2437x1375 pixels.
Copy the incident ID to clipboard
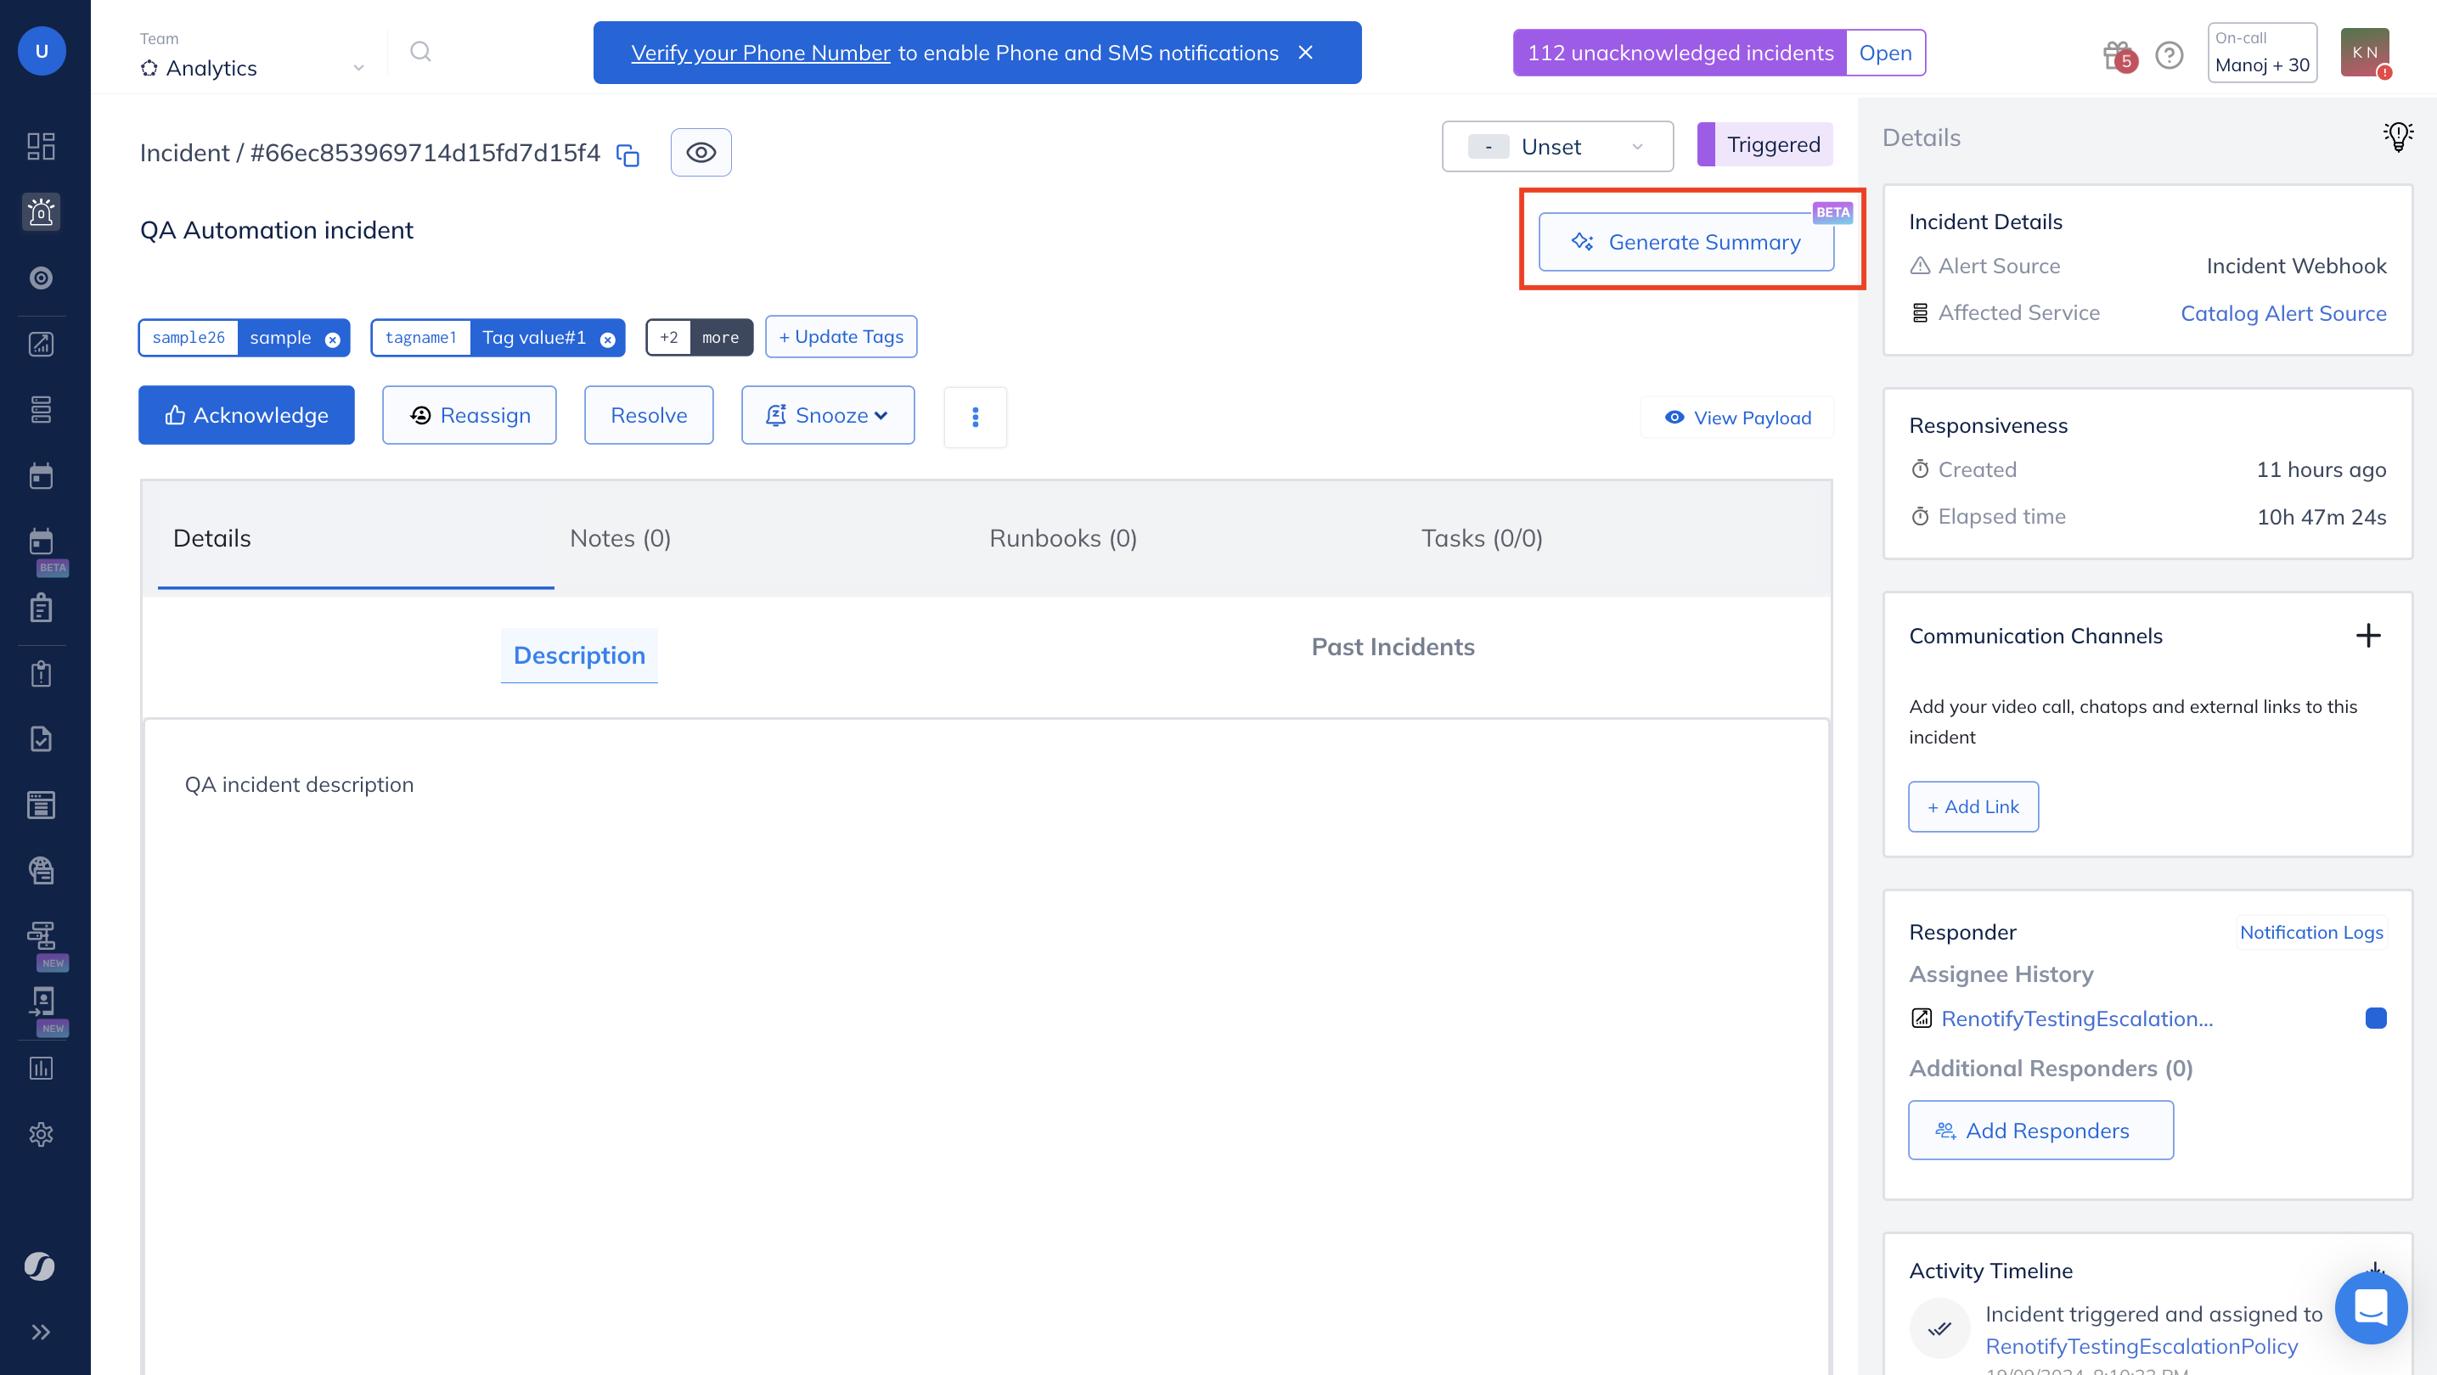click(x=628, y=154)
